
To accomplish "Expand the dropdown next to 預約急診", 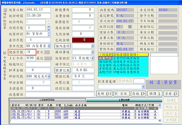I will pos(93,46).
